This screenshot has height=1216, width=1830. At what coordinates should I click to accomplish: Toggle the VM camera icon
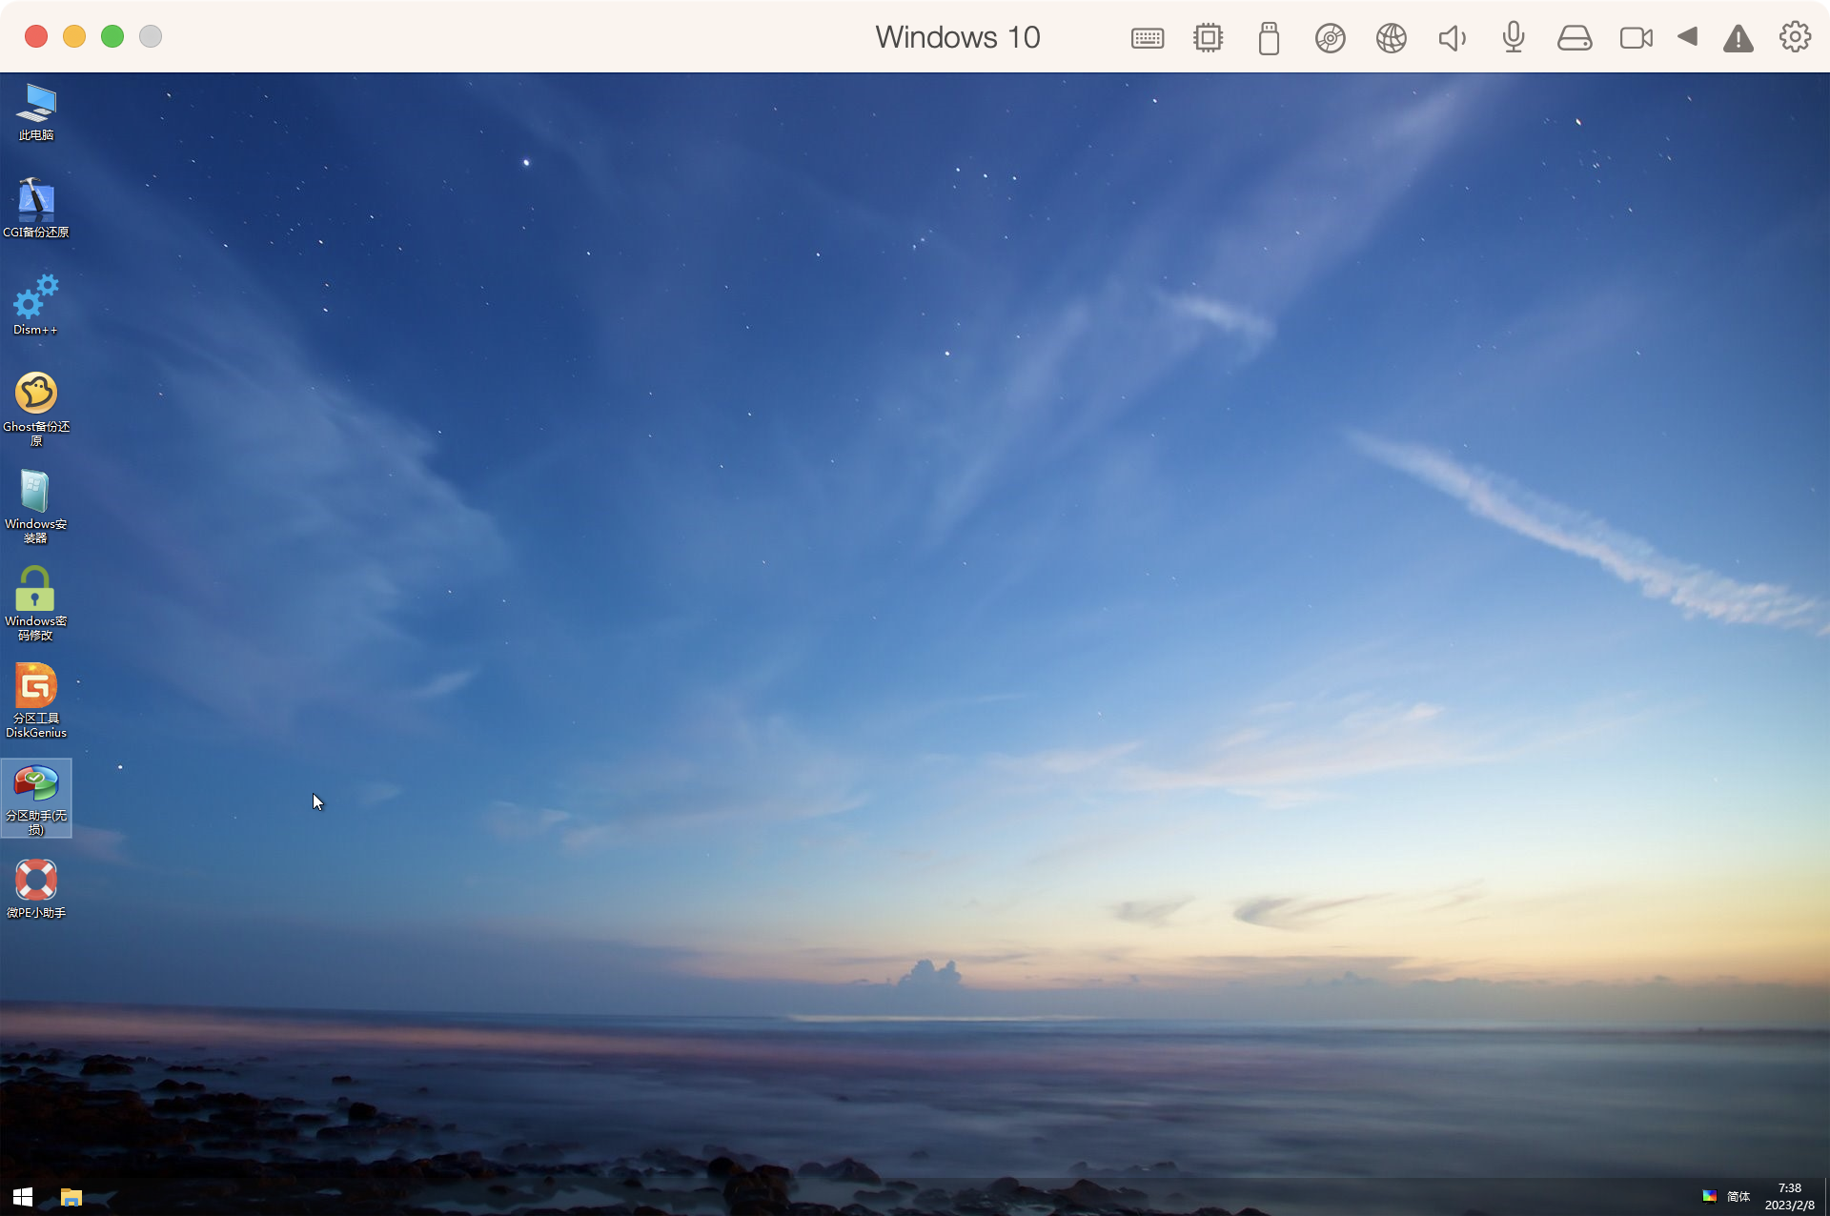(1636, 38)
